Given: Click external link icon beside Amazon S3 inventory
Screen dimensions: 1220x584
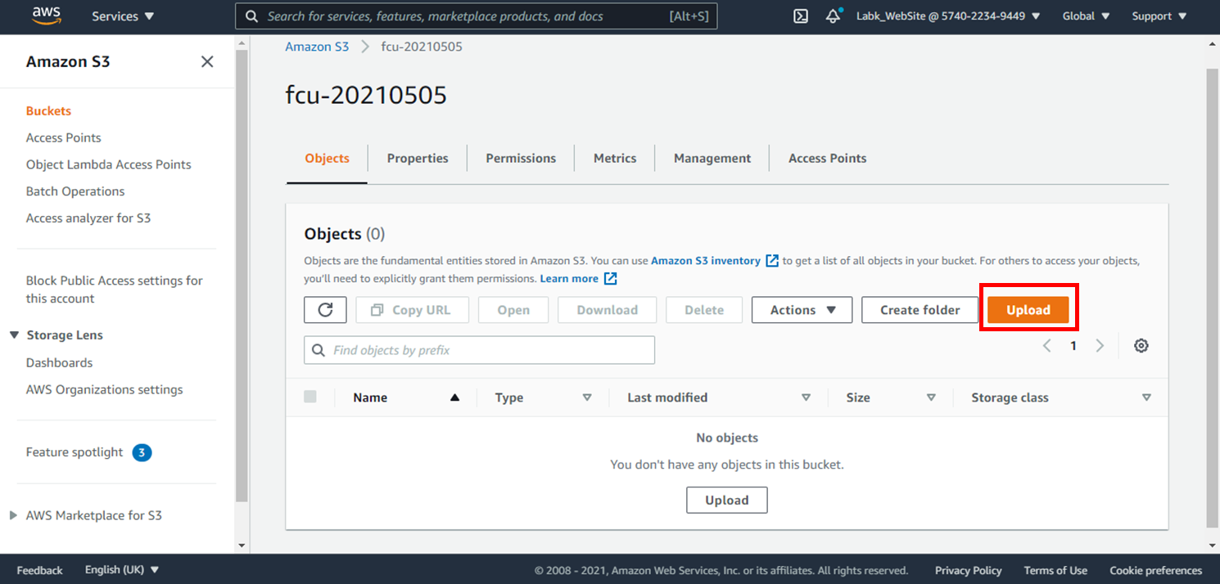Looking at the screenshot, I should [772, 261].
